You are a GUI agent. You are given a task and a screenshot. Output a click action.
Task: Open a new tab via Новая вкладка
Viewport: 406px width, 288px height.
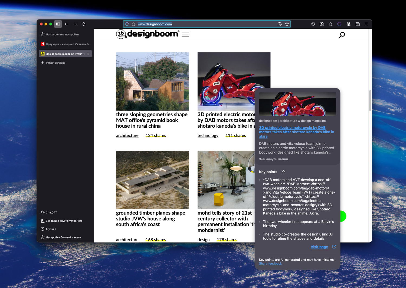53,63
